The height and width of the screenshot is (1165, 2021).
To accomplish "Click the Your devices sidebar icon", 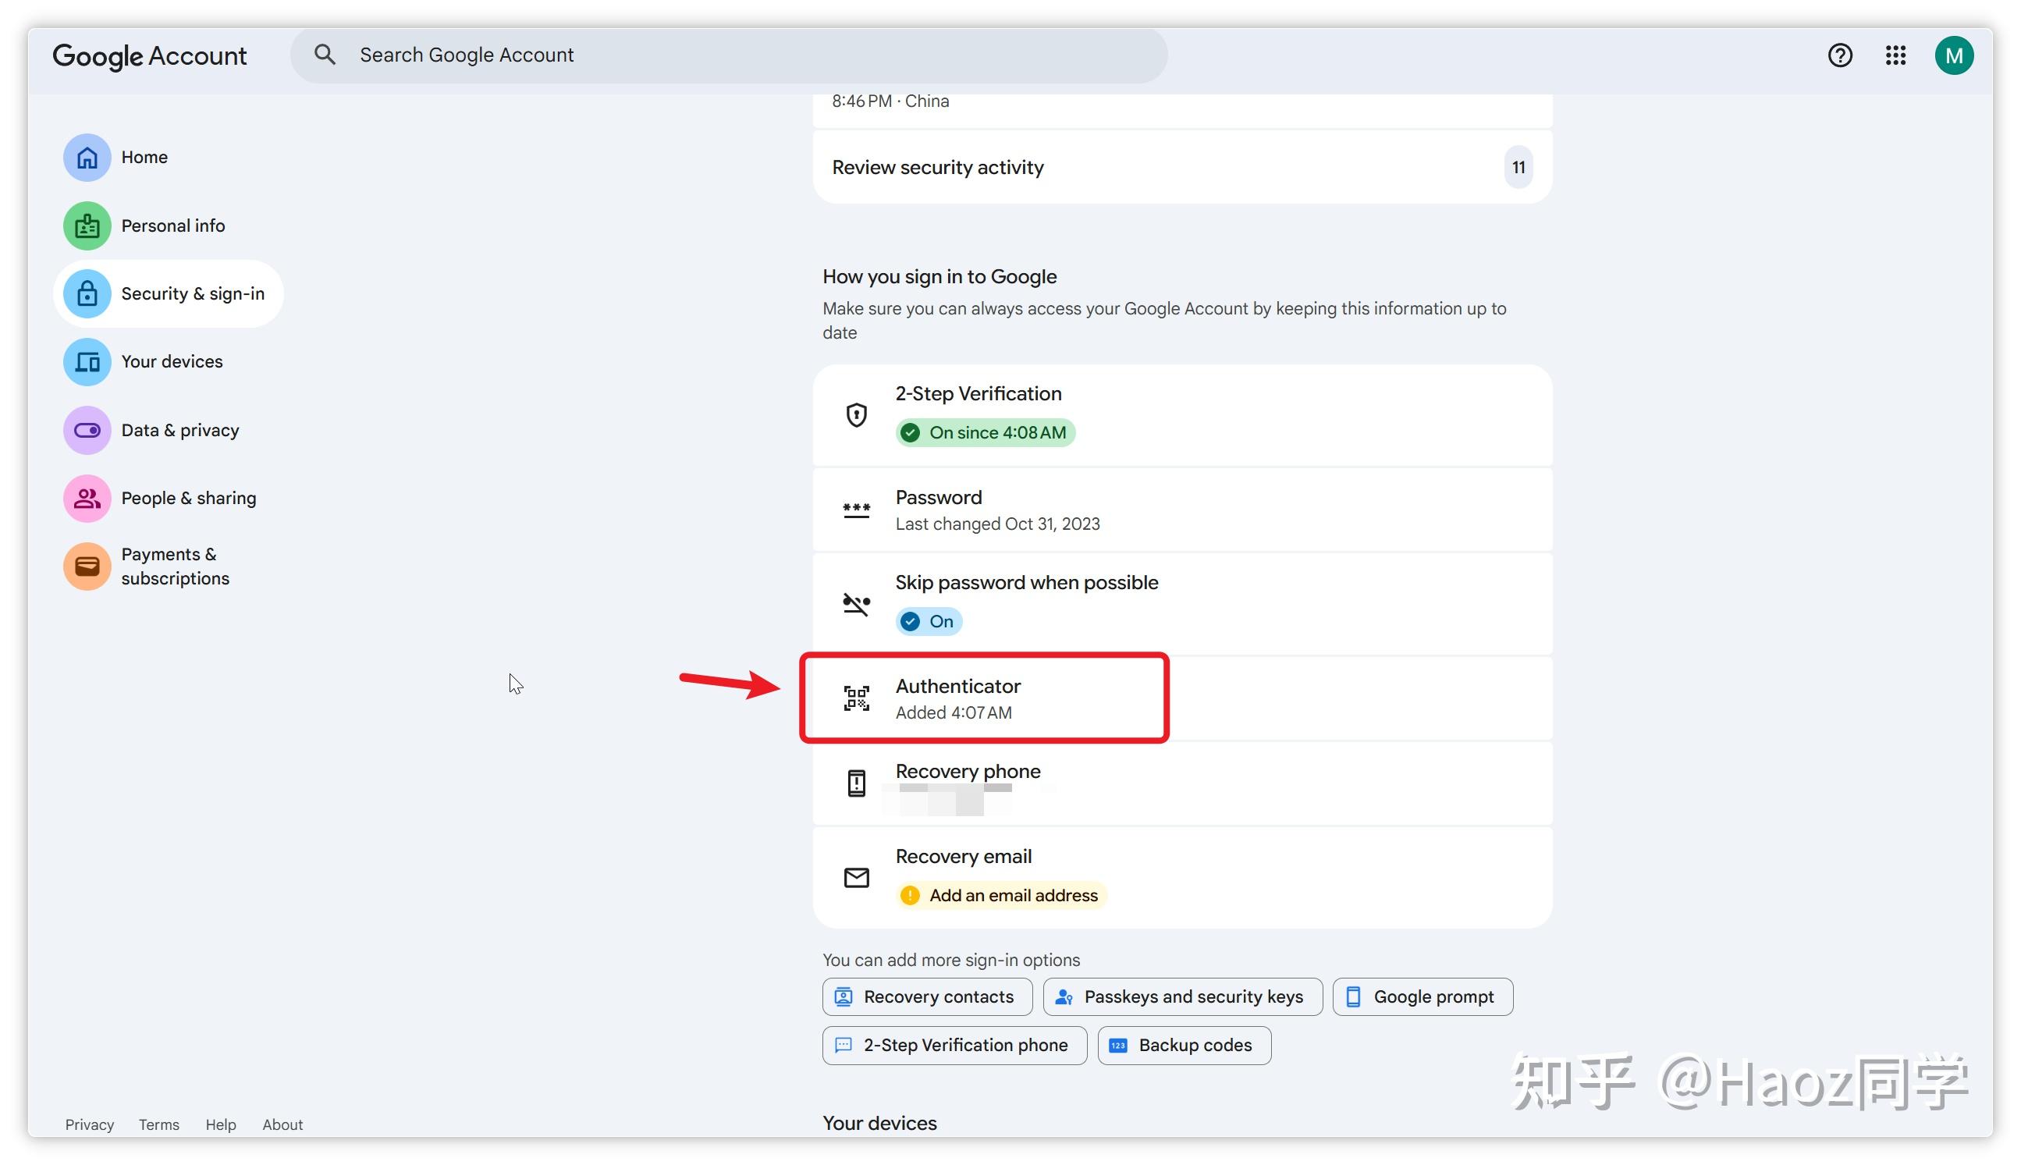I will point(87,361).
